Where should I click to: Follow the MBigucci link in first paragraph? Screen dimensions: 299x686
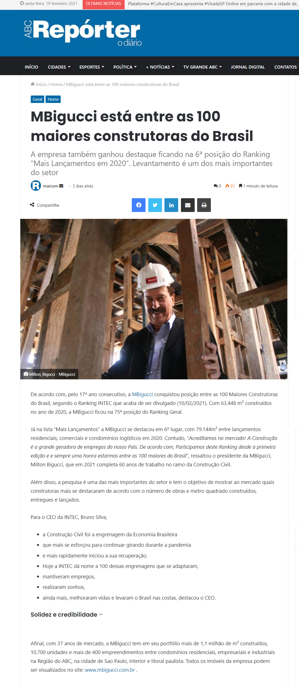point(142,394)
